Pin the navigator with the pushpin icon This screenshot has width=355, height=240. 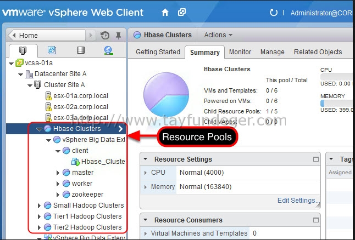pos(118,36)
